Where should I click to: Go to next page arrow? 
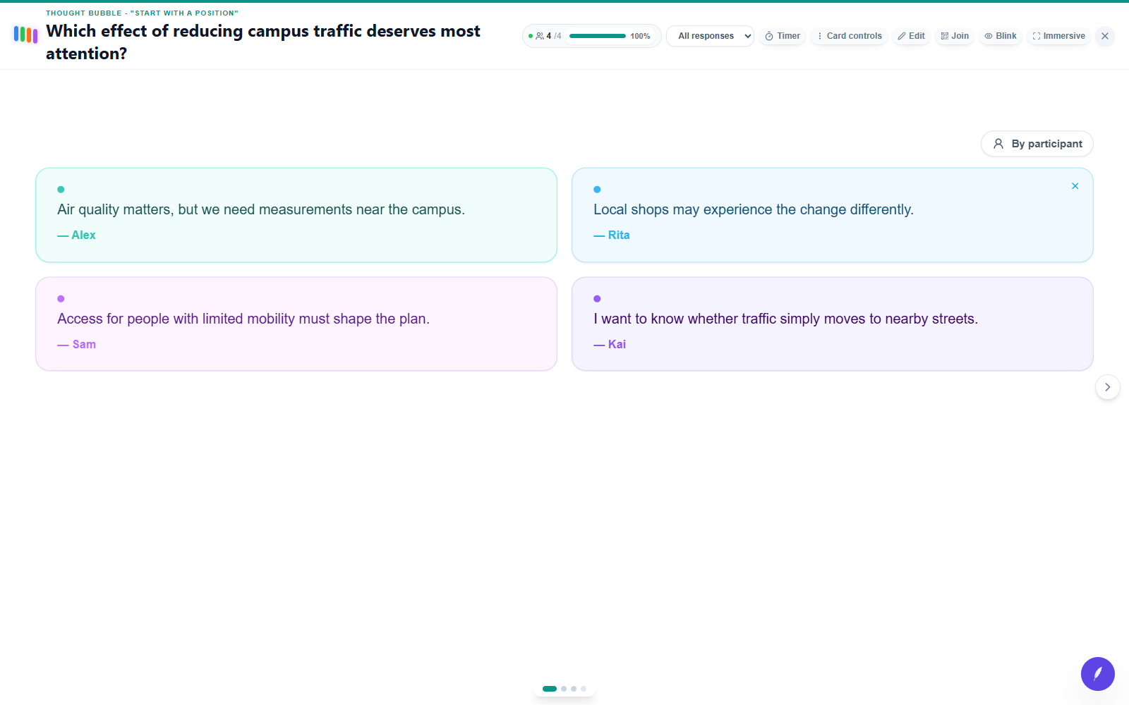[x=1107, y=387]
